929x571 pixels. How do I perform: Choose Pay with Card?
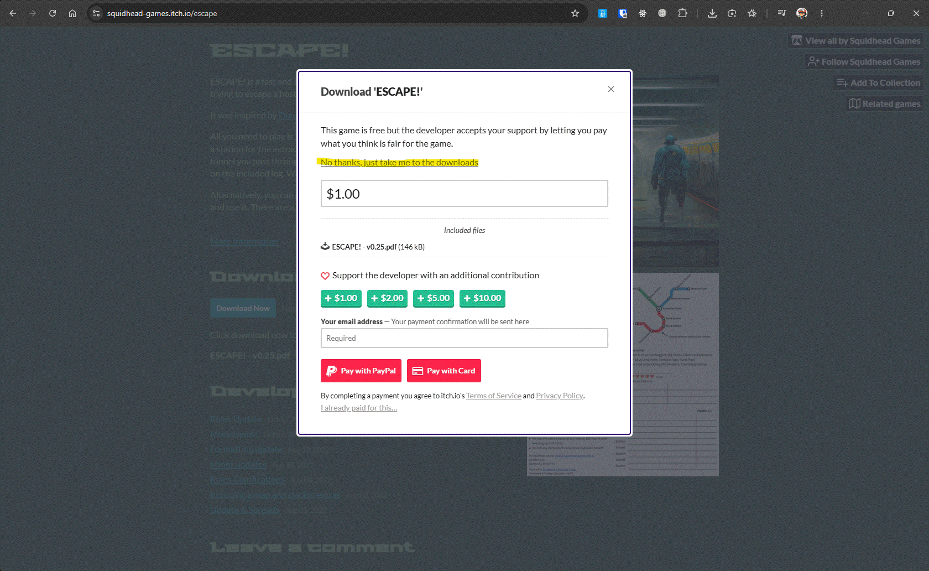click(444, 371)
